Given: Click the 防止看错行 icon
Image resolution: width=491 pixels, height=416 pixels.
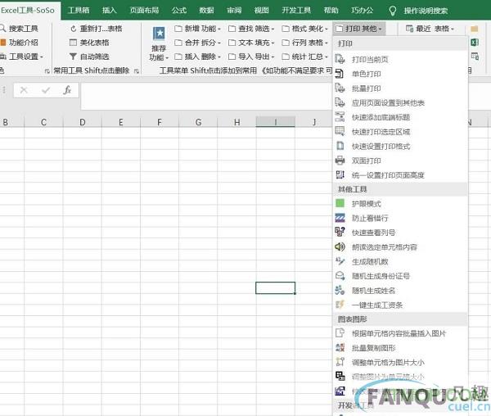Looking at the screenshot, I should coord(340,218).
